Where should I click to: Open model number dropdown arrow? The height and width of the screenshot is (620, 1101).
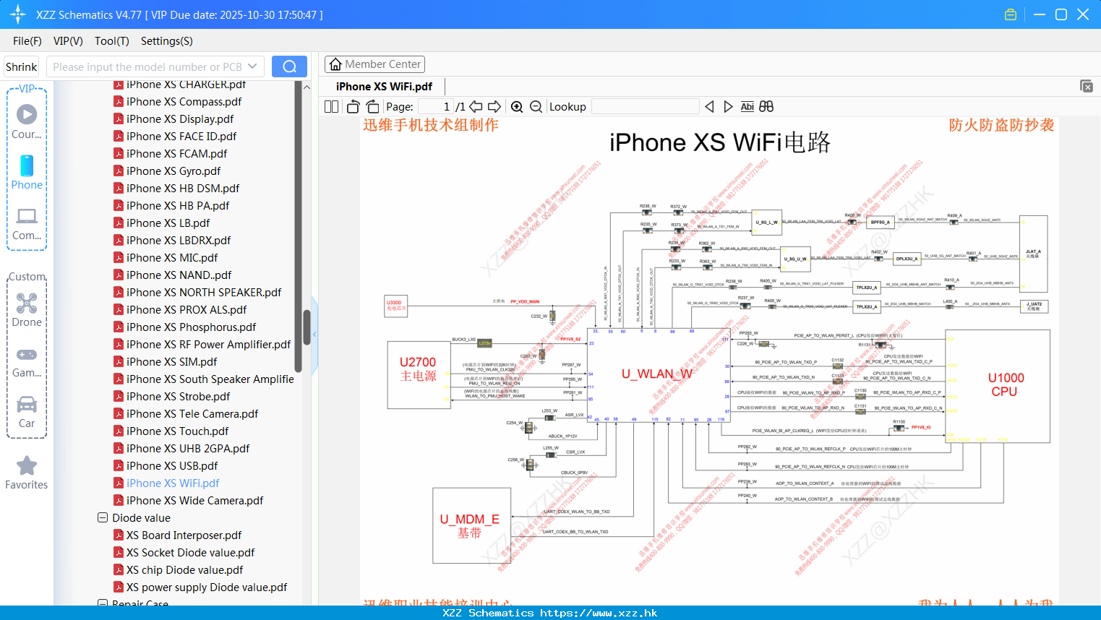(252, 66)
